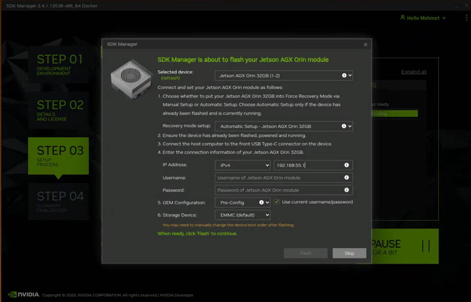This screenshot has width=471, height=302.
Task: Open OEM Configuration Pre-Config dropdown
Action: coord(242,202)
